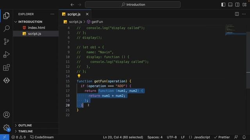
Task: Open remote window from status bar
Action: click(x=4, y=137)
